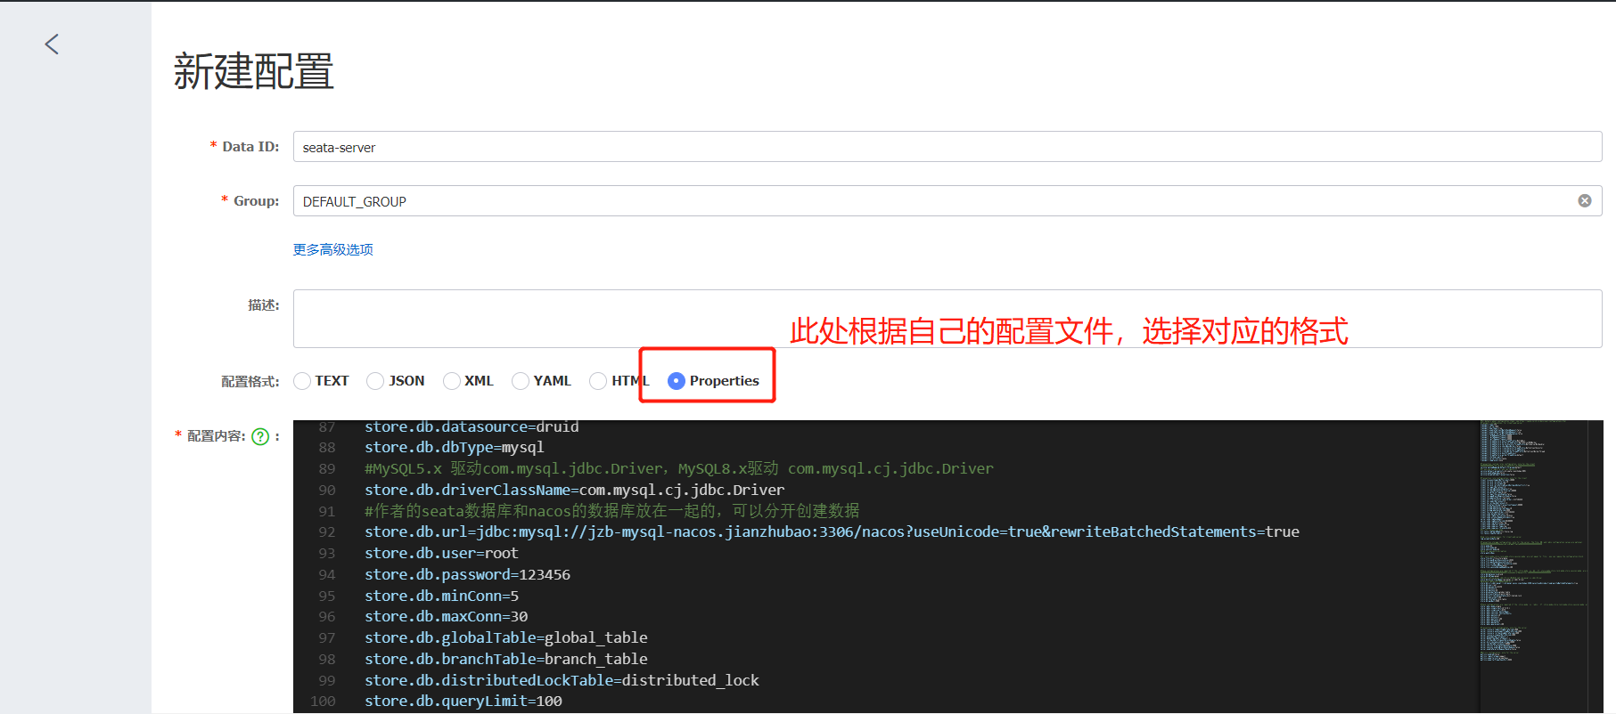Click line store.db.maxConn=30
The height and width of the screenshot is (714, 1616).
coord(446,616)
